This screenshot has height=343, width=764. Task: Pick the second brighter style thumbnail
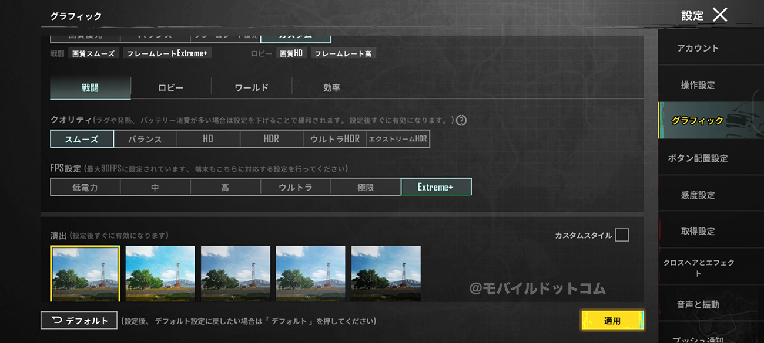point(160,274)
